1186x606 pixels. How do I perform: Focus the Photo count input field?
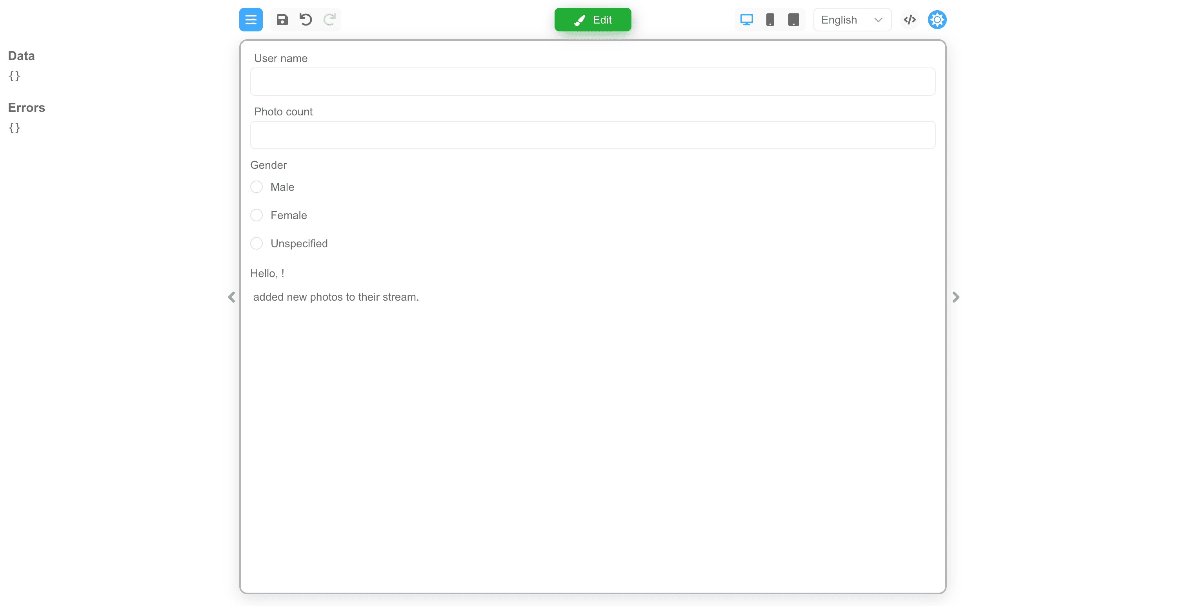pyautogui.click(x=593, y=135)
